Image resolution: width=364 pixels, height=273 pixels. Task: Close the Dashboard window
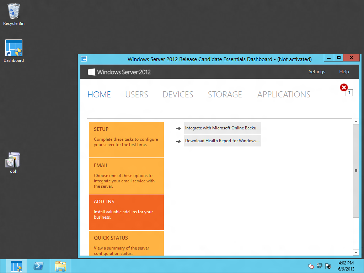(x=352, y=58)
